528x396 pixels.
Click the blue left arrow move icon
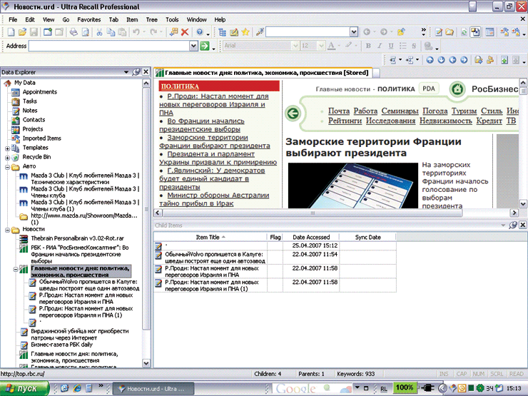point(452,60)
